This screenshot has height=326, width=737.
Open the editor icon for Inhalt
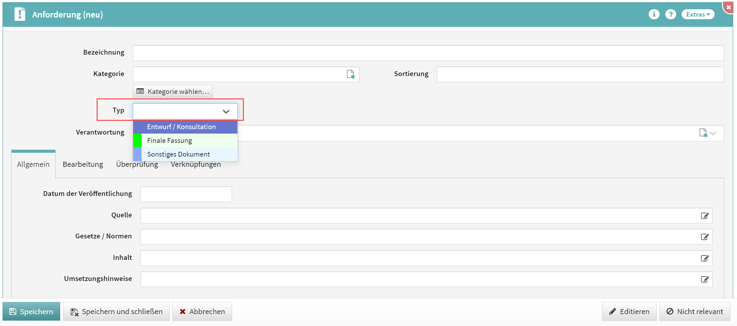pos(704,258)
